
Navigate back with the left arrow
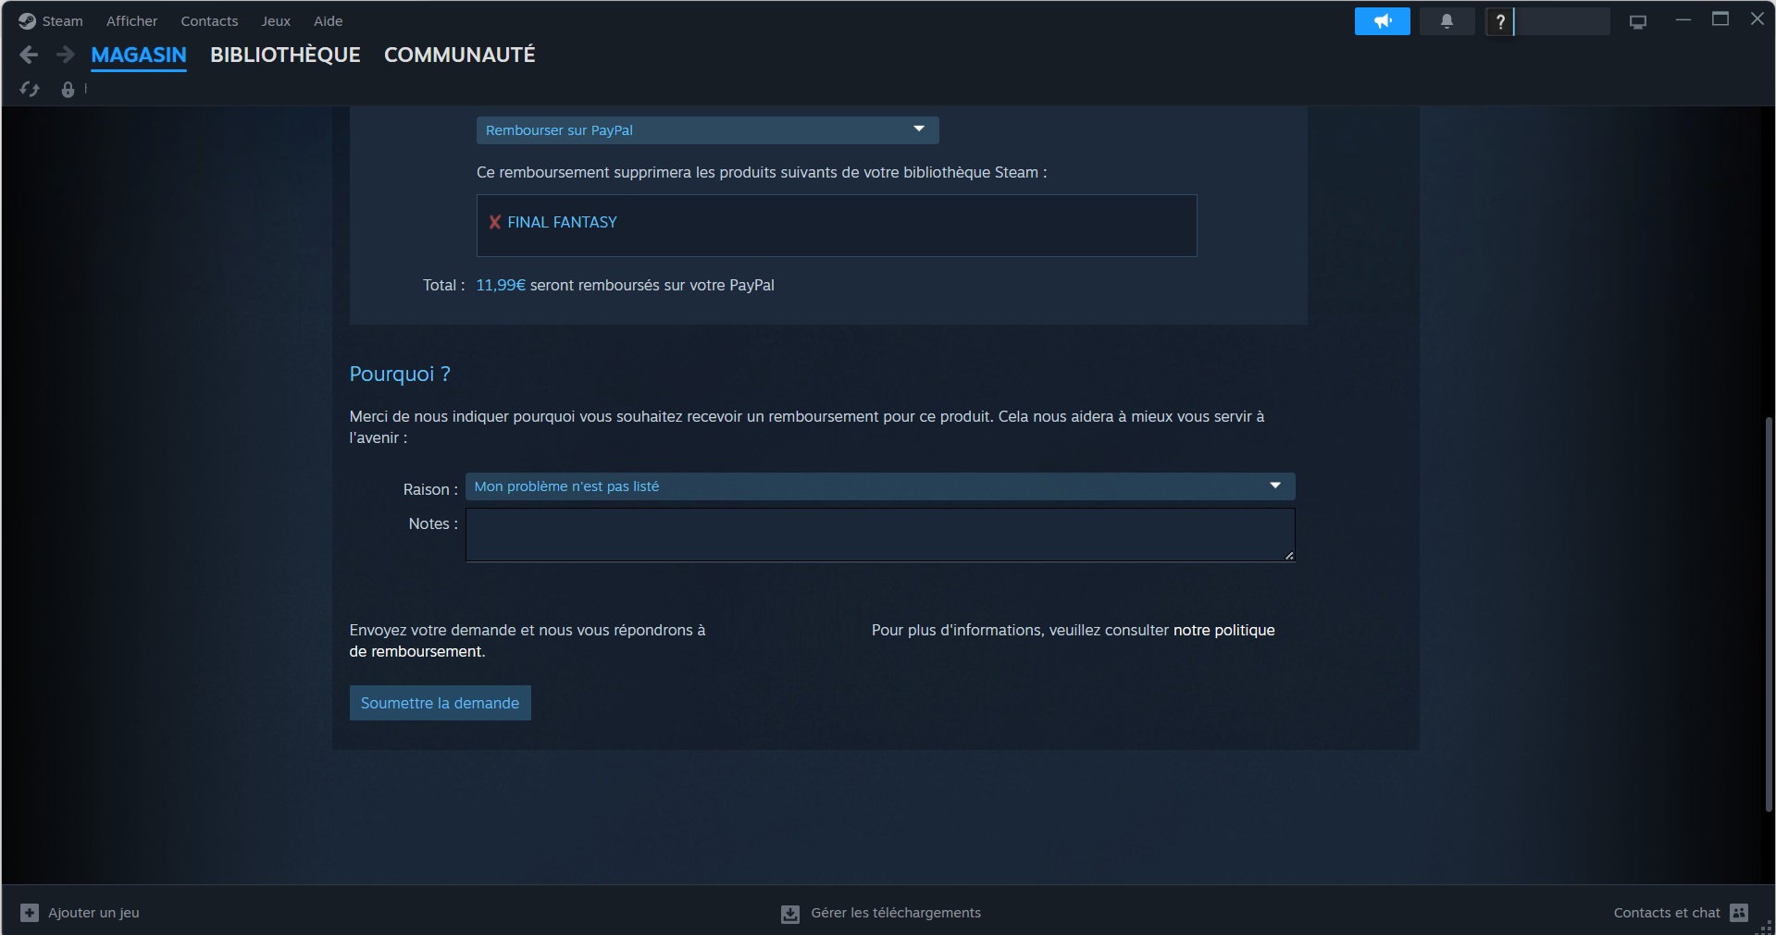29,55
